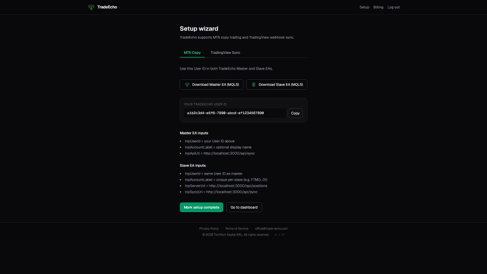Click 'InpUserId = same User ID as master'
Screen dimensions: 487x274
tap(214, 174)
